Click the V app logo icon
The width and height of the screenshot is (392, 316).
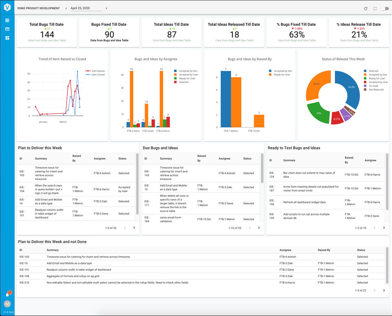(7, 7)
